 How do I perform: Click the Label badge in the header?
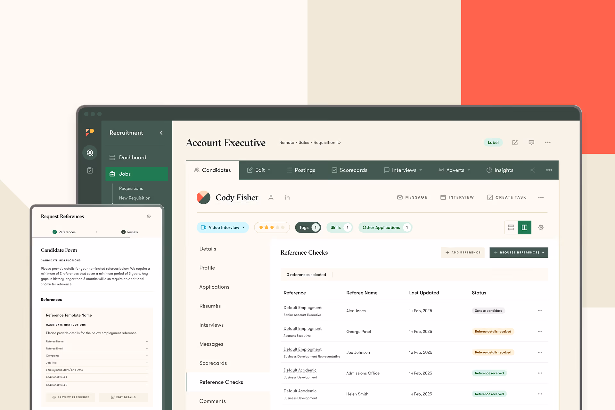[x=493, y=143]
